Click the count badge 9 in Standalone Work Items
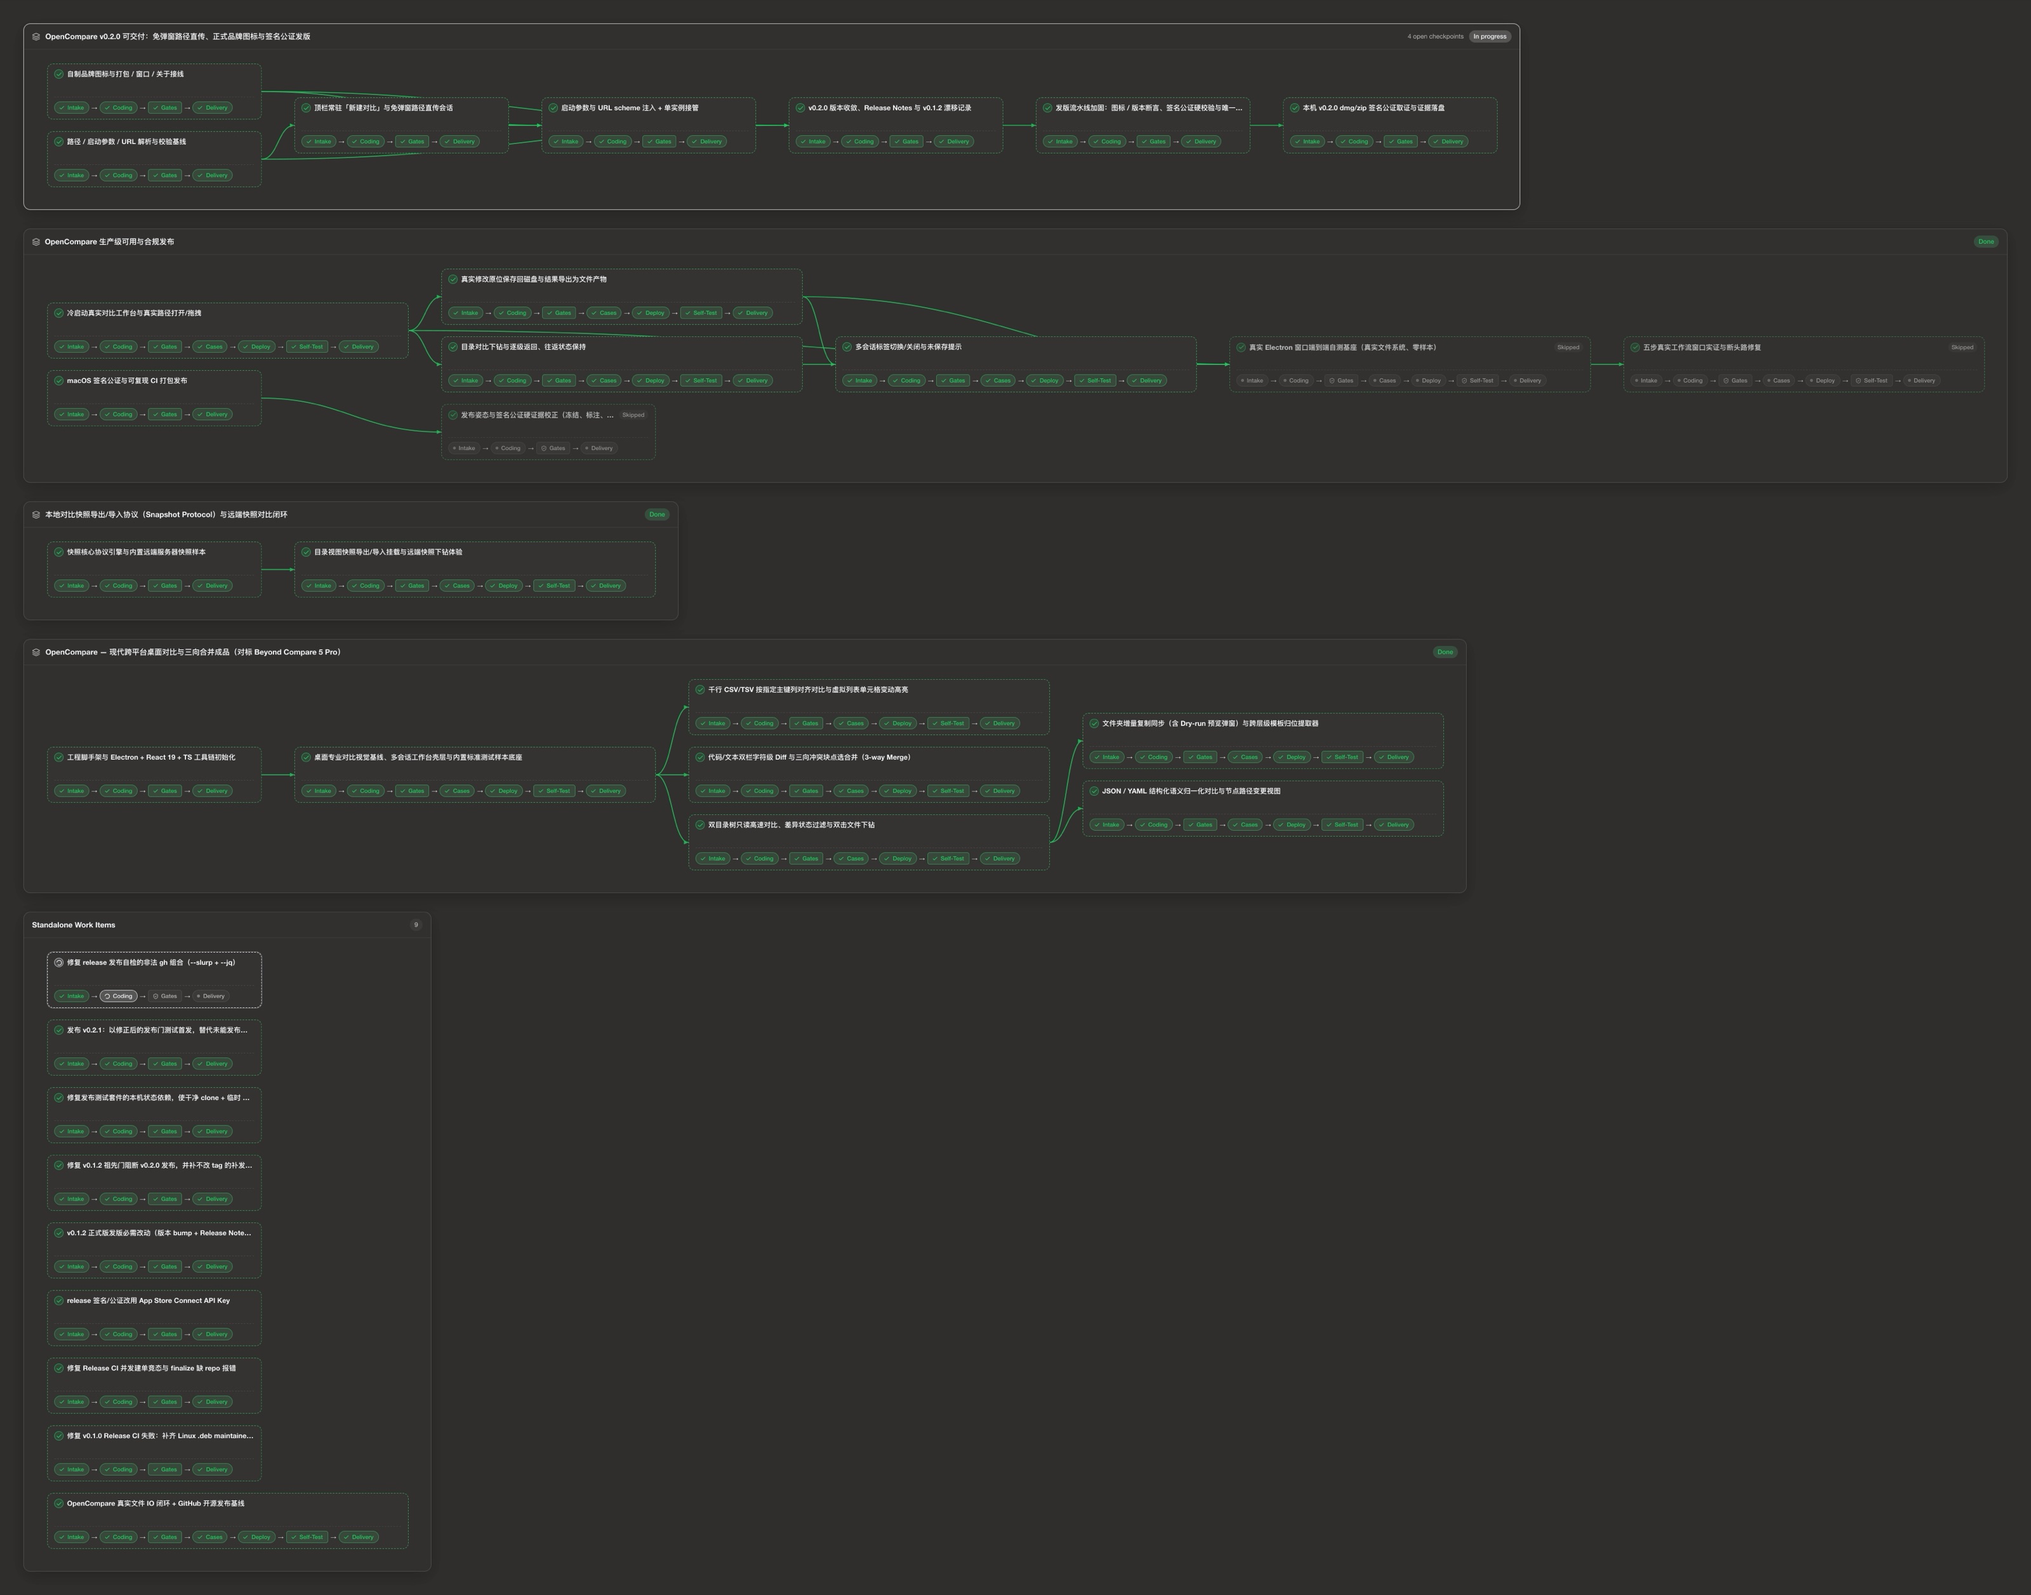 coord(416,925)
